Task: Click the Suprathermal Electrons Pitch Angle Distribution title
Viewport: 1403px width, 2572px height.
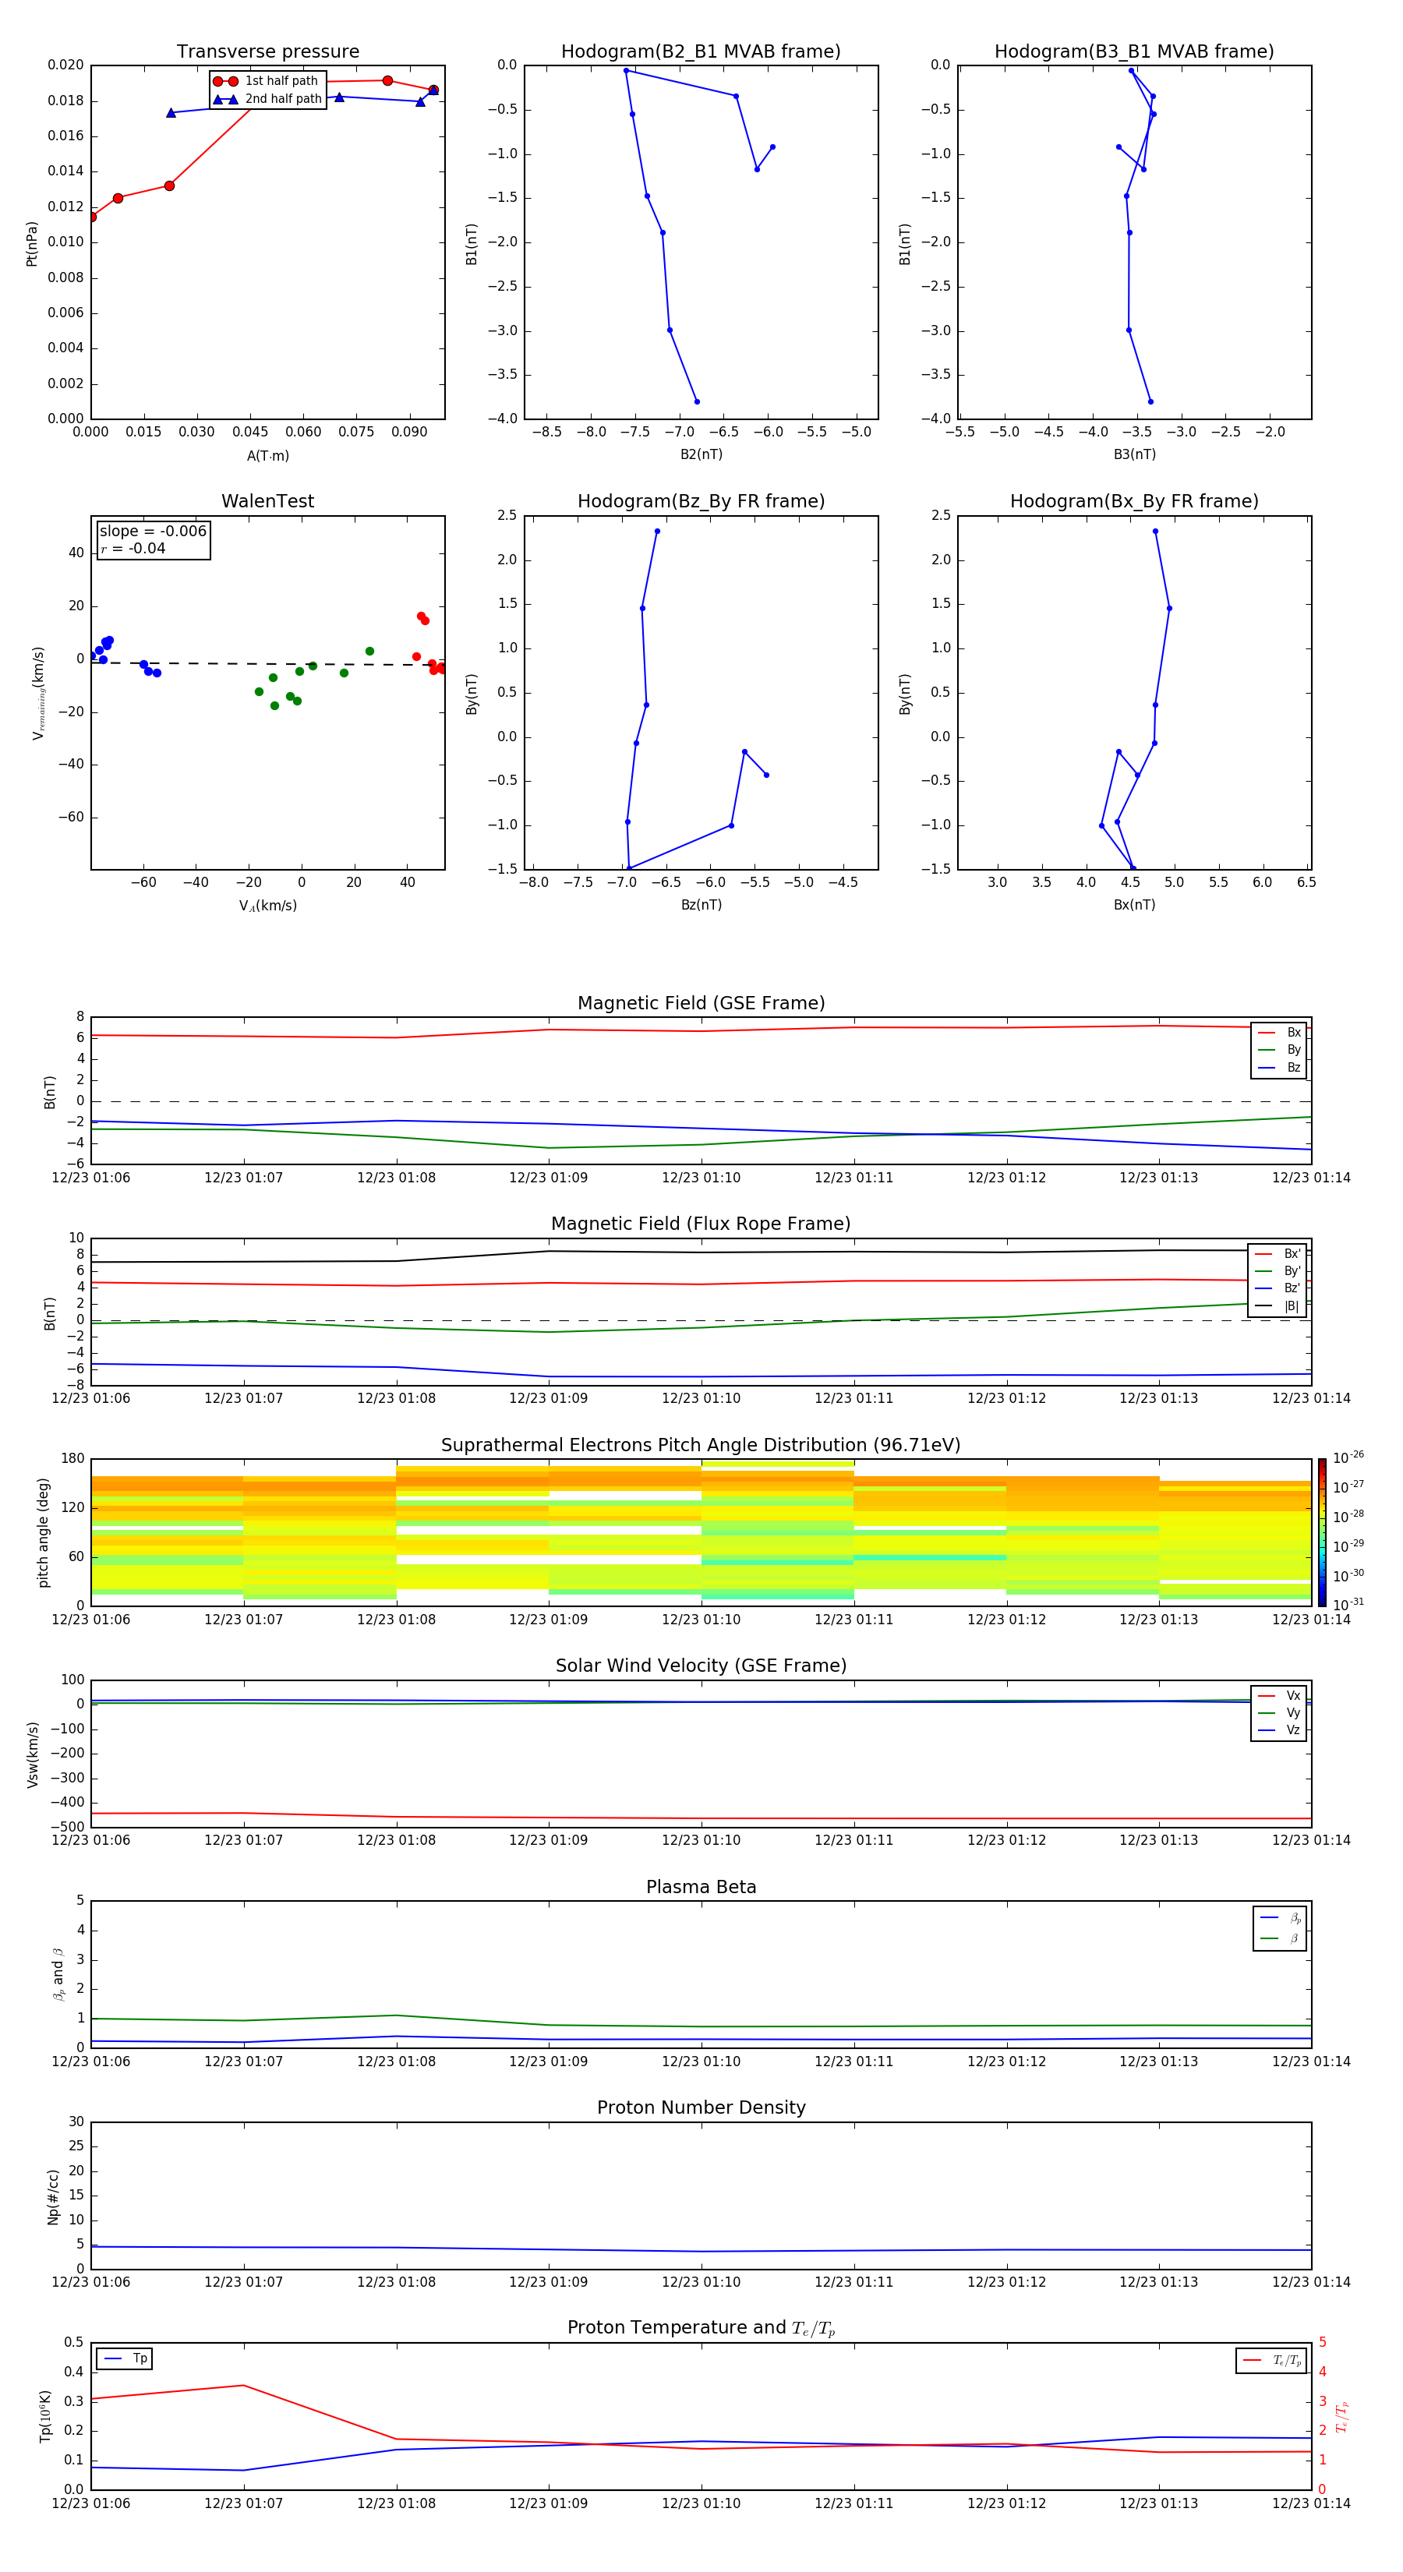Action: [x=701, y=1446]
